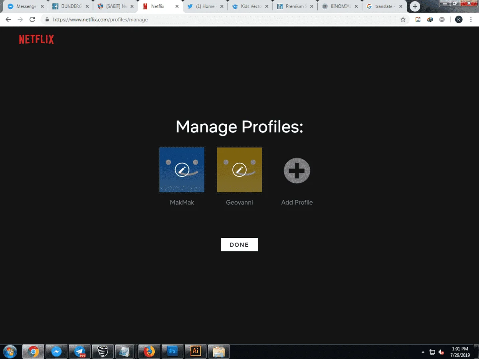Click the browser forward arrow
This screenshot has width=479, height=359.
tap(20, 19)
